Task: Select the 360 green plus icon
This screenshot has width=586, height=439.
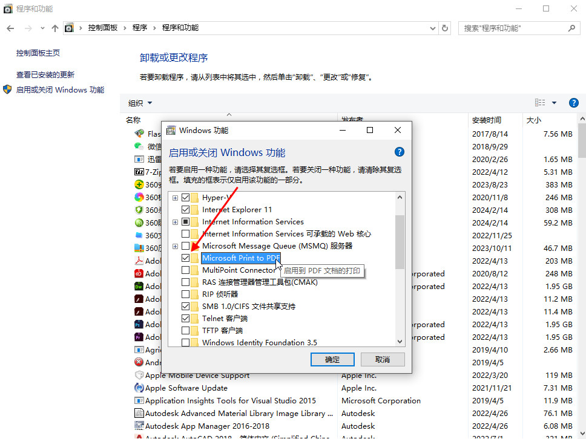Action: pos(139,184)
